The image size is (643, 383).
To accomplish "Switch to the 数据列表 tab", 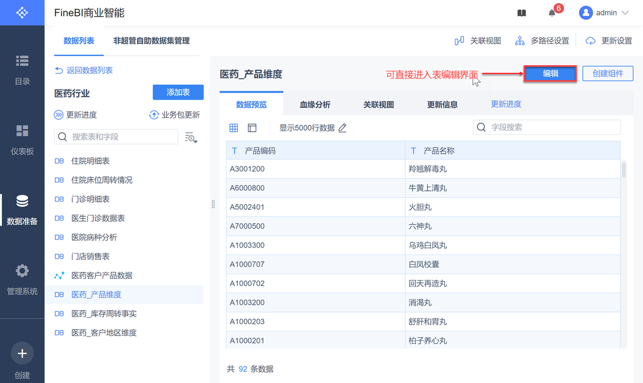I will tap(79, 41).
